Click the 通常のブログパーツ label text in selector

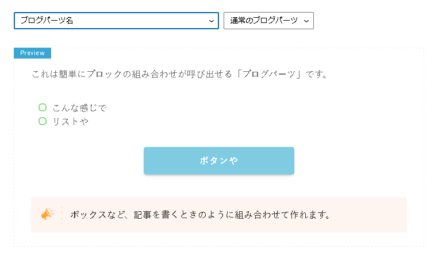pos(264,21)
